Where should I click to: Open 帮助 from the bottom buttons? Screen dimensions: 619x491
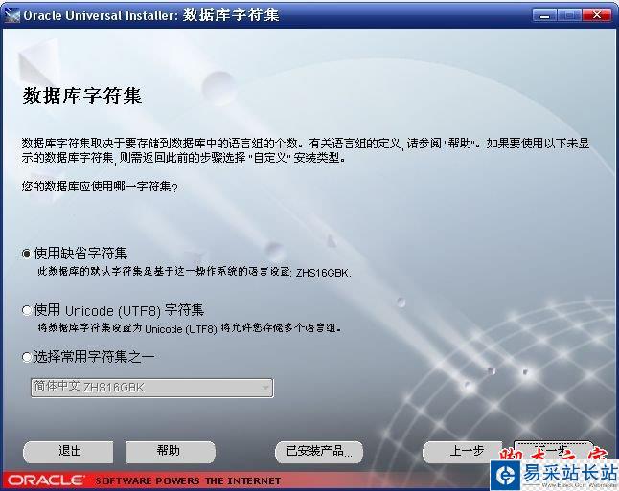click(x=171, y=452)
